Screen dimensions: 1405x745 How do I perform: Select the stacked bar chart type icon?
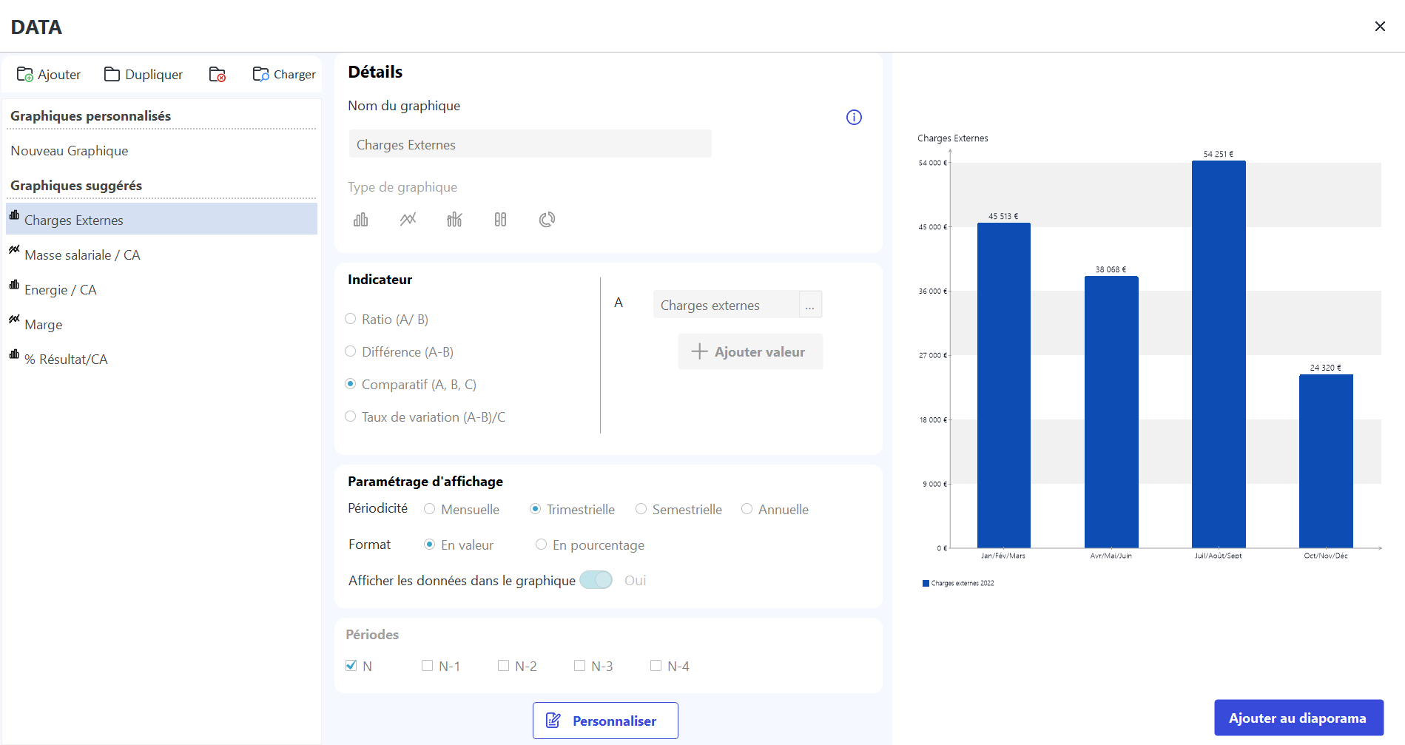tap(500, 219)
